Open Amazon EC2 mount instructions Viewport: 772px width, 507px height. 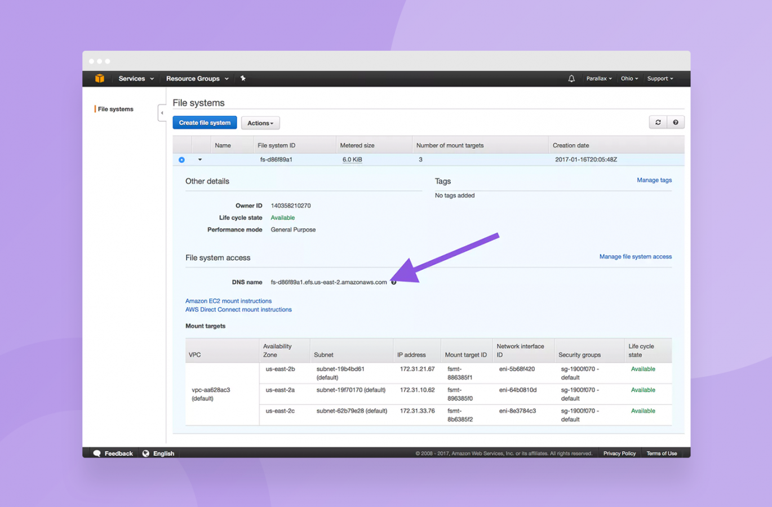(228, 301)
